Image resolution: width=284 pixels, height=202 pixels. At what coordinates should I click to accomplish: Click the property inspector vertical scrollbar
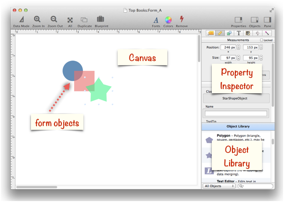click(273, 75)
